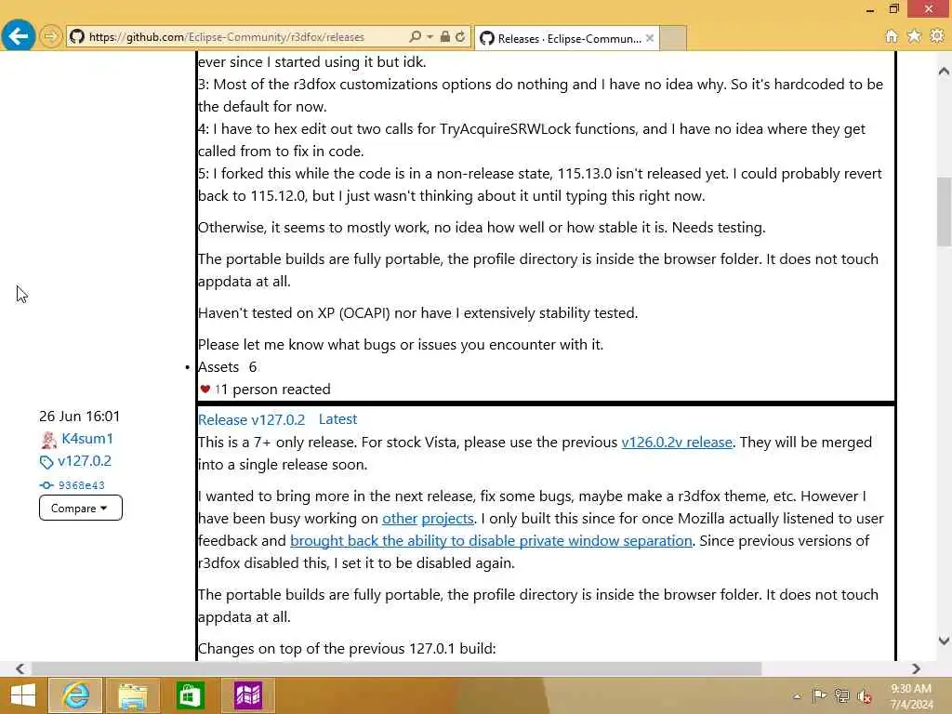952x714 pixels.
Task: Select the Releases · Eclipse-Commun... tab
Action: (x=567, y=38)
